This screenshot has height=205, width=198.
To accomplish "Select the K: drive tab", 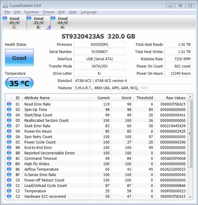I will (x=39, y=23).
